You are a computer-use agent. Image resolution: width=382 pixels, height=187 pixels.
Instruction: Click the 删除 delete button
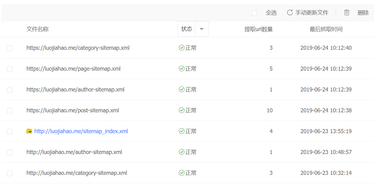(x=363, y=13)
